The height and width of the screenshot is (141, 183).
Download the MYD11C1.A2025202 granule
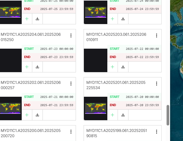click(37, 115)
